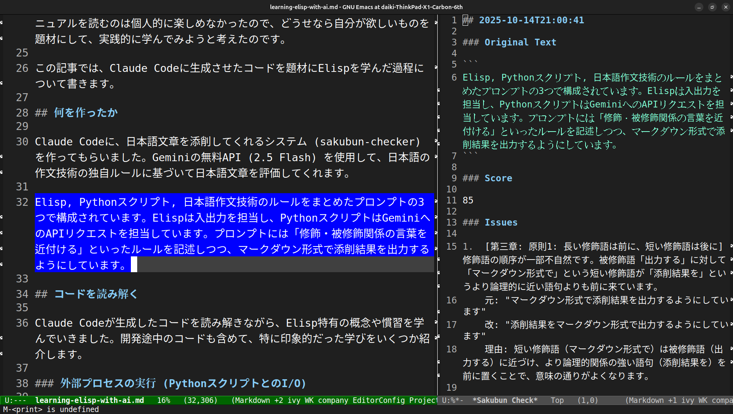Click the *Sakubun Check* buffer name in mode line

pyautogui.click(x=505, y=400)
